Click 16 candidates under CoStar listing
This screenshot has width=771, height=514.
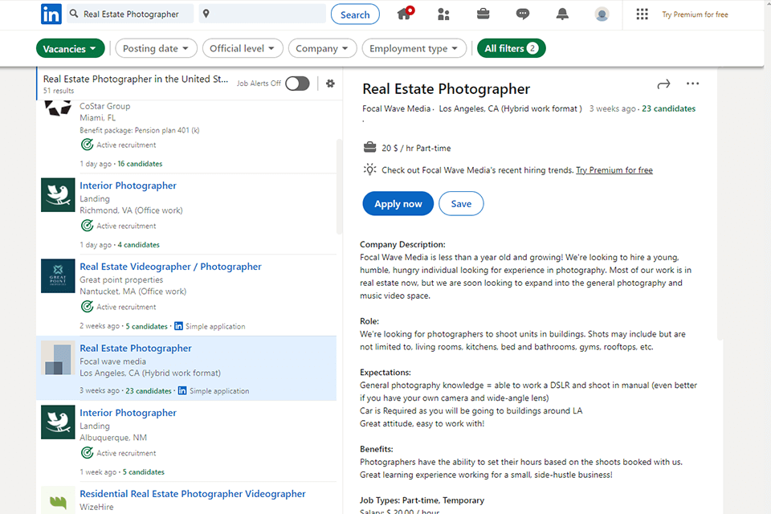pos(140,164)
